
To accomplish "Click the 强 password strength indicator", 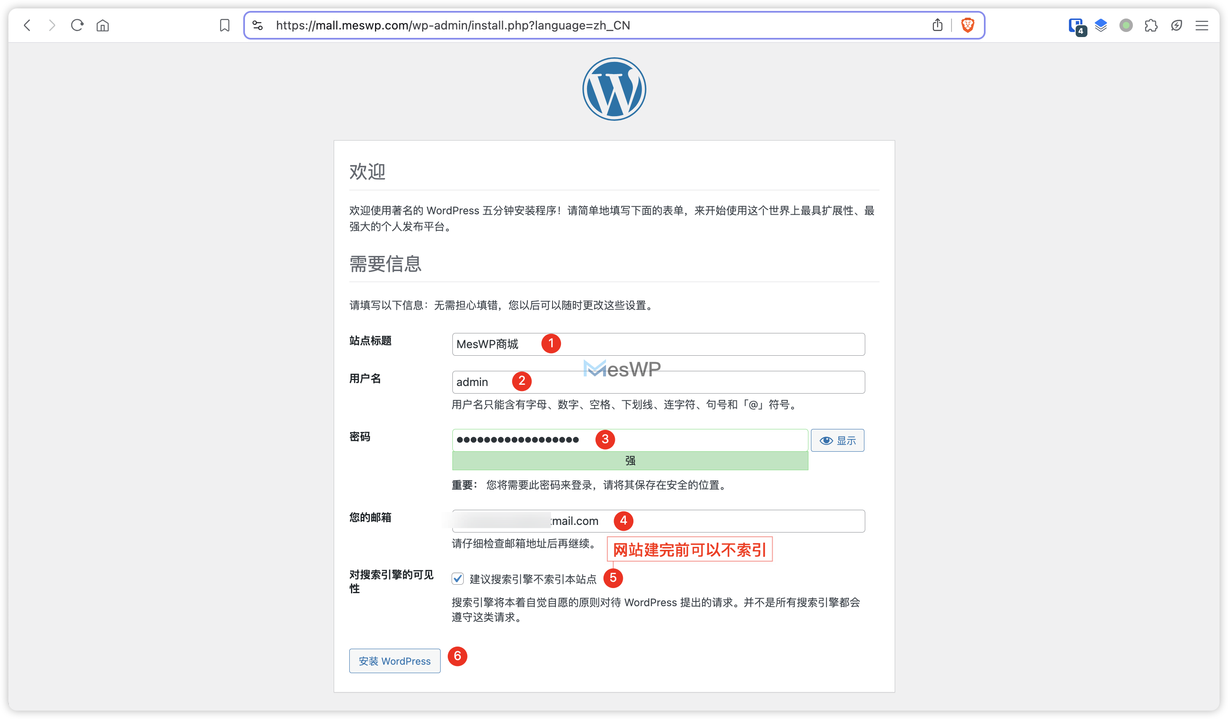I will [630, 461].
